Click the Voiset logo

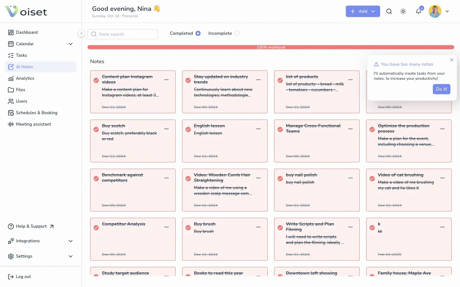(26, 11)
